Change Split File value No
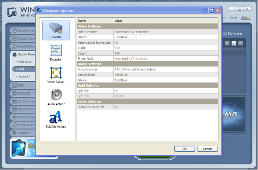This screenshot has height=170, width=258. 166,91
